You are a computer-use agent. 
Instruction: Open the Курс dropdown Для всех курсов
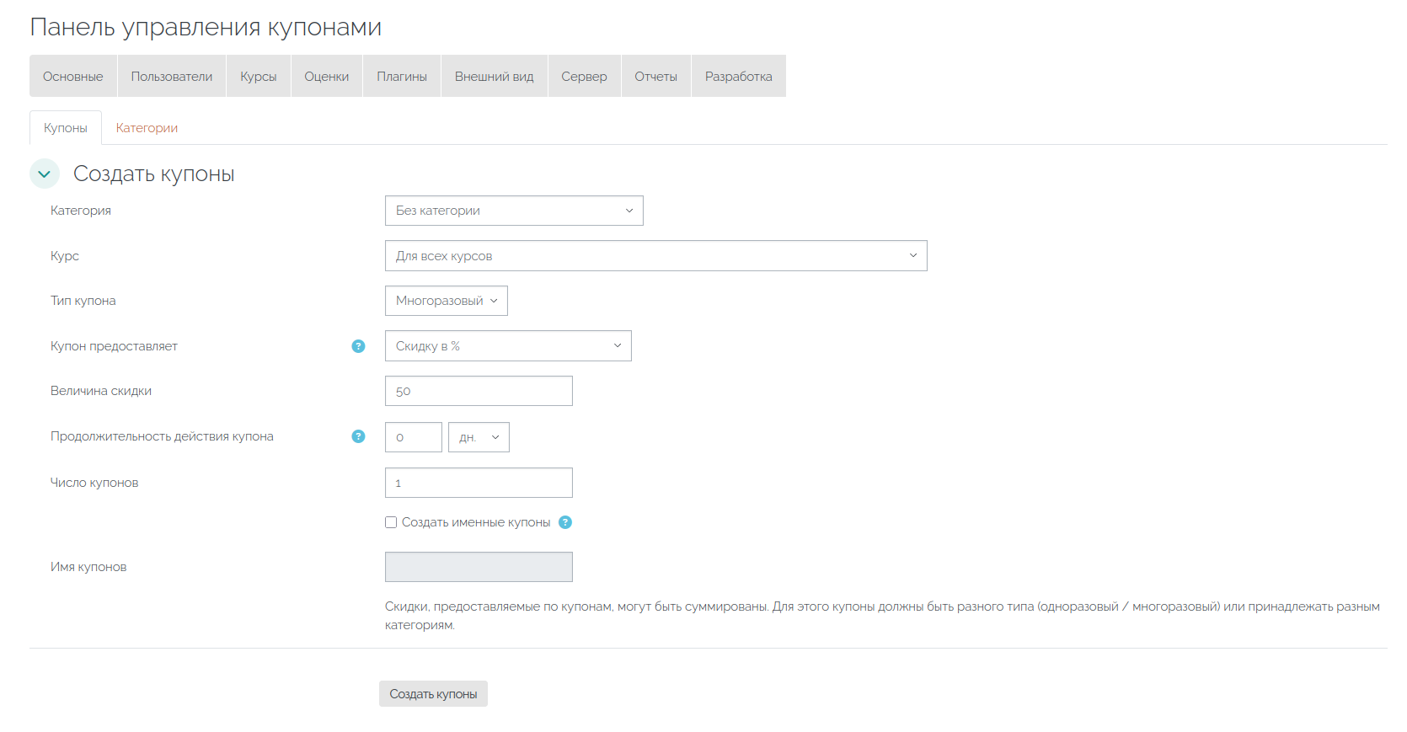click(x=655, y=256)
